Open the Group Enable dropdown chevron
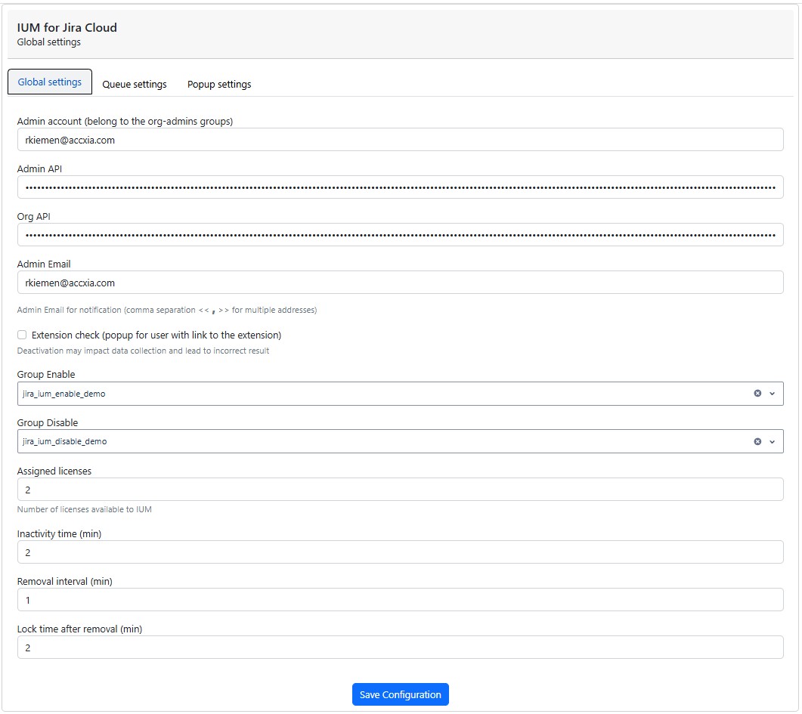Viewport: 802px width, 714px height. [772, 393]
